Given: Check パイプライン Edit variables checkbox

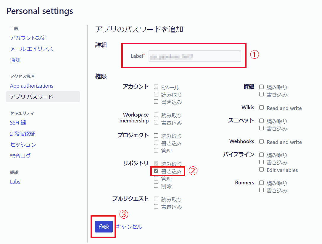Looking at the screenshot, I should tap(262, 170).
